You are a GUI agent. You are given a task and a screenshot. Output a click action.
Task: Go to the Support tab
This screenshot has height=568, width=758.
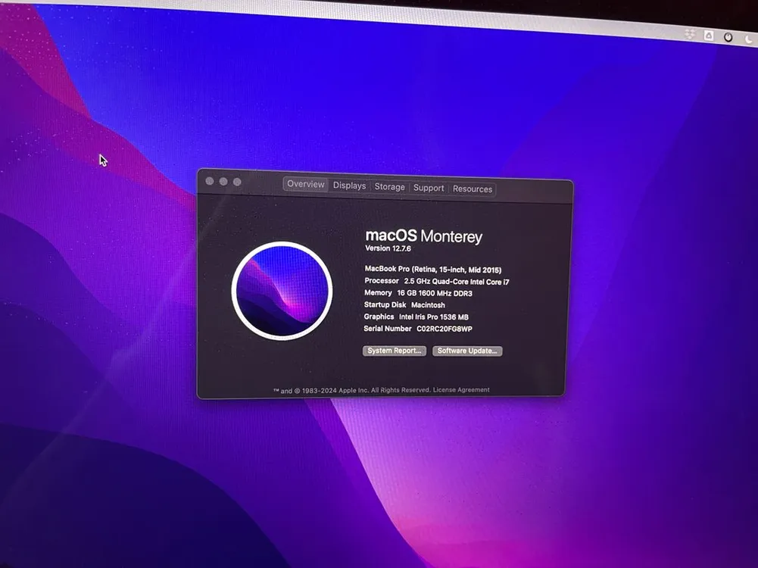429,188
